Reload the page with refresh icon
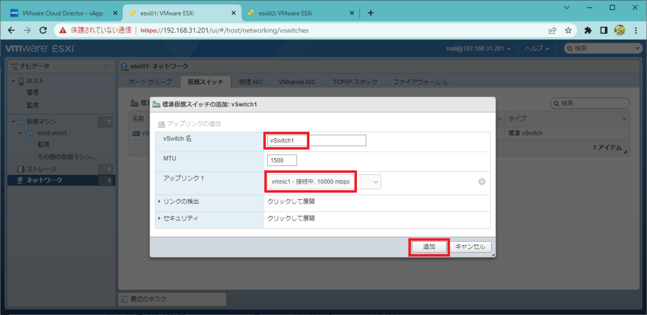The width and height of the screenshot is (647, 315). click(x=44, y=30)
